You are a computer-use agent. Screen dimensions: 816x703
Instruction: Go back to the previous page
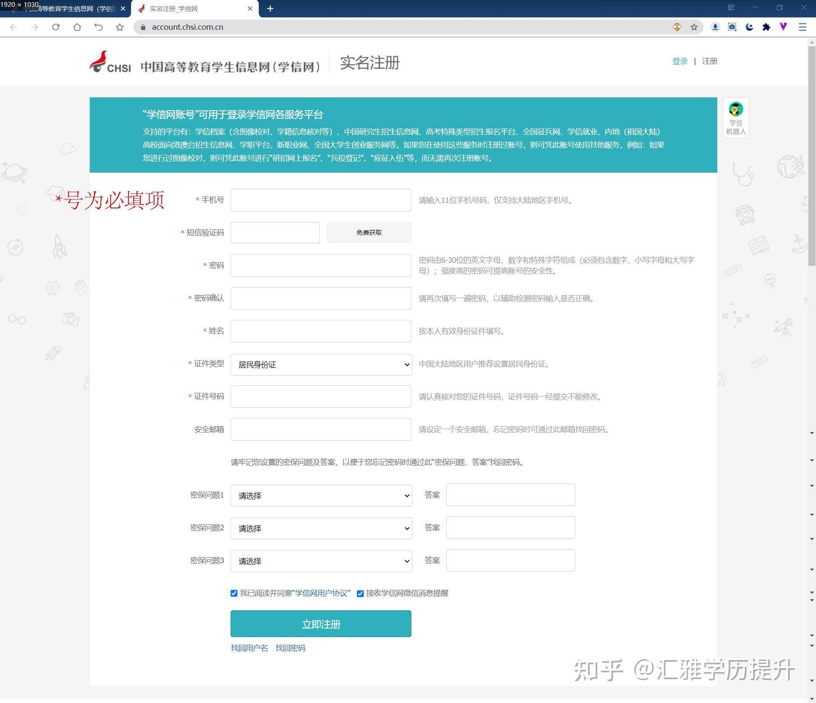pyautogui.click(x=14, y=27)
